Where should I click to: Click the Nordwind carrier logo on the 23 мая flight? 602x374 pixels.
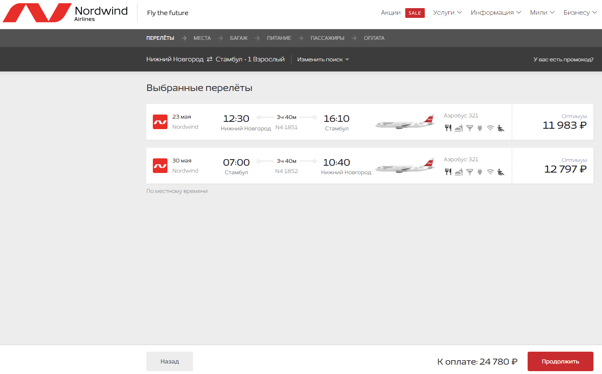tap(160, 122)
